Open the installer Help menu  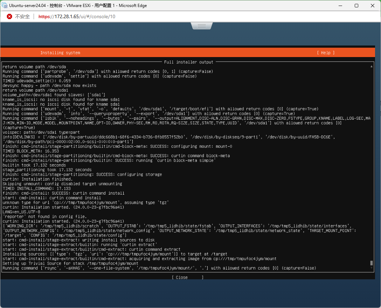[x=326, y=53]
